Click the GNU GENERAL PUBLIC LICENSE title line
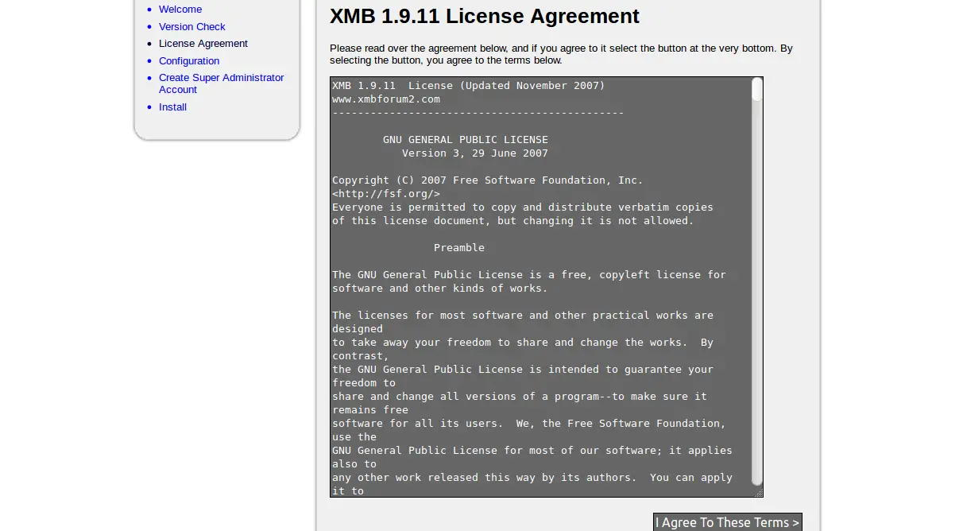This screenshot has width=963, height=531. 466,140
